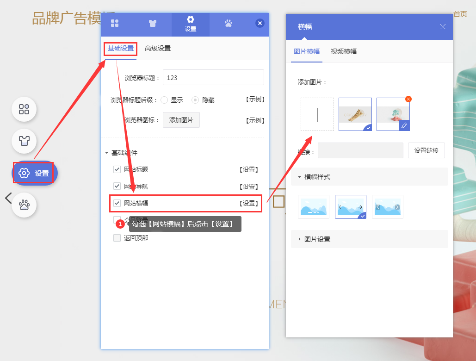
Task: Select the 显示 radio button
Action: pyautogui.click(x=164, y=100)
